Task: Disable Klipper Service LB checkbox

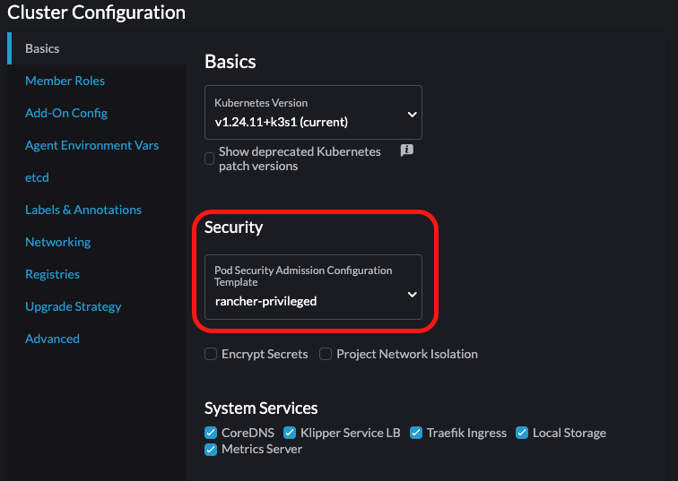Action: pyautogui.click(x=290, y=433)
